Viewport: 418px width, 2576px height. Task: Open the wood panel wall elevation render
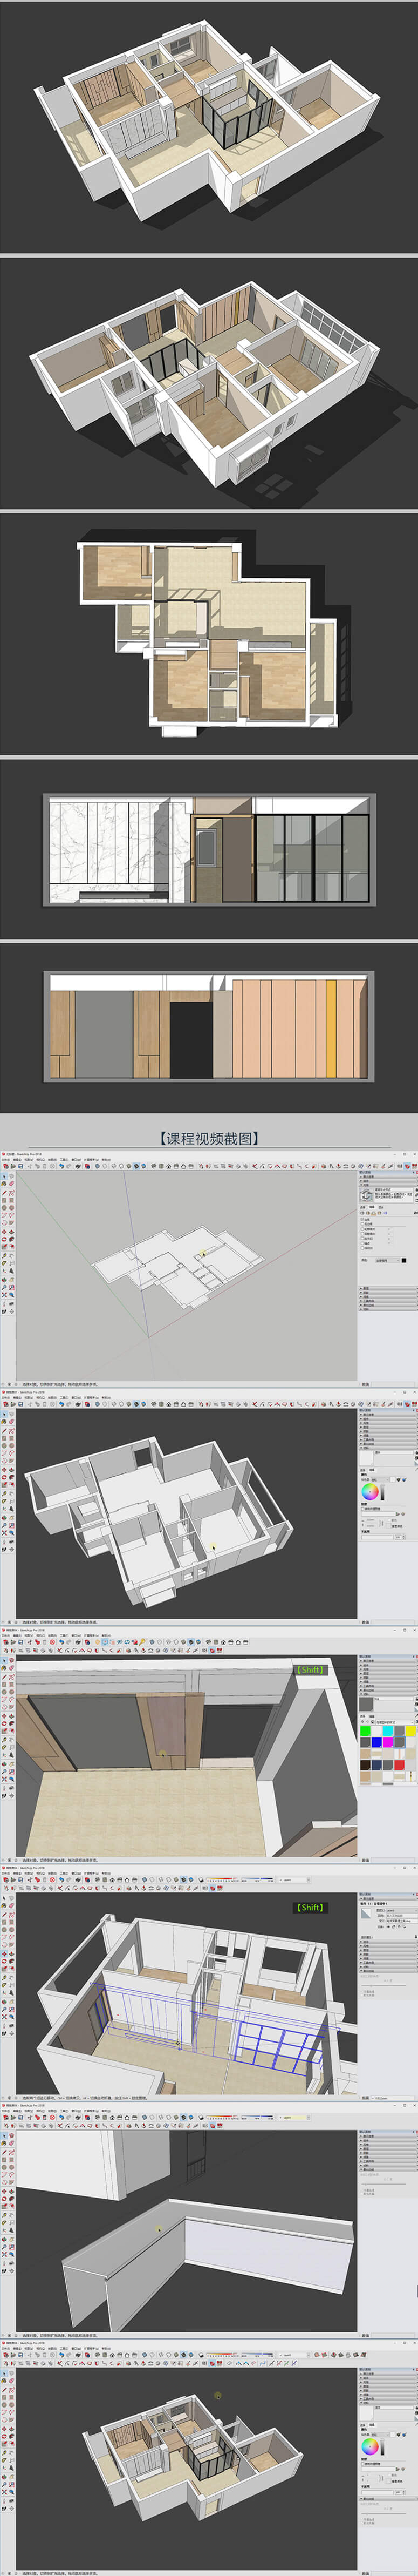(x=209, y=1027)
